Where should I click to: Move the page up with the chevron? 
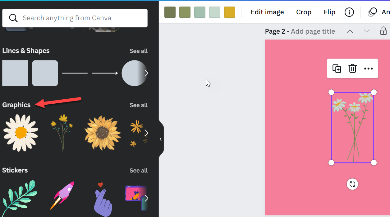[350, 31]
